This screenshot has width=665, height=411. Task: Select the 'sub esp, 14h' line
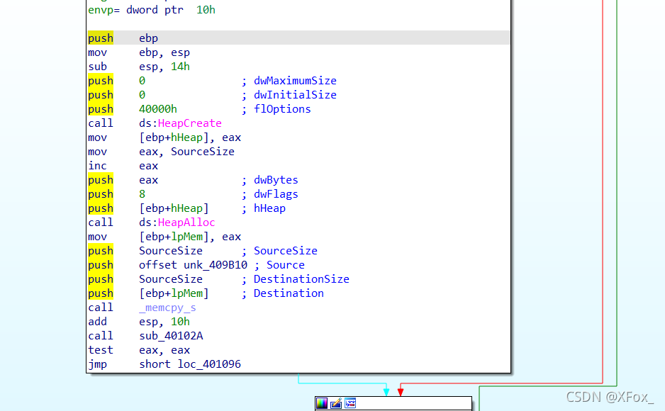[x=139, y=67]
